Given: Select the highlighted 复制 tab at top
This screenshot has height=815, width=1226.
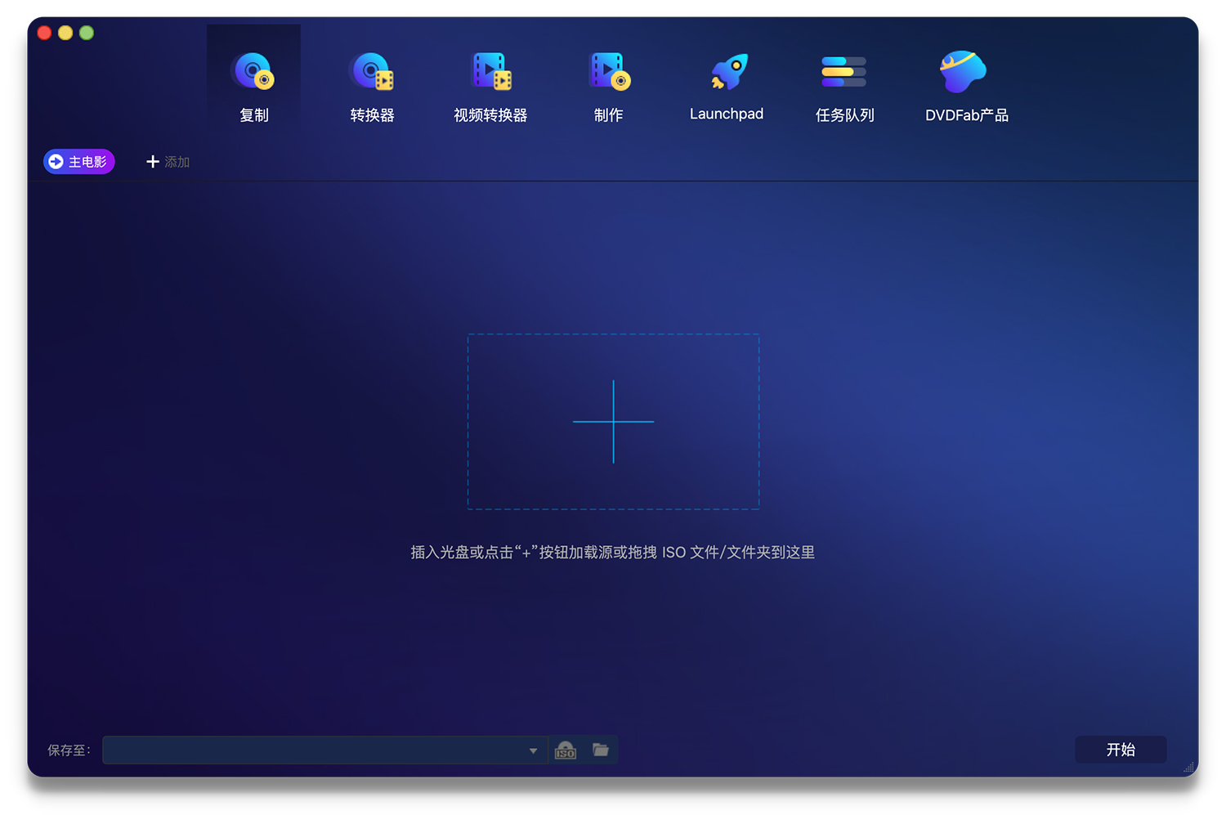Looking at the screenshot, I should point(253,79).
